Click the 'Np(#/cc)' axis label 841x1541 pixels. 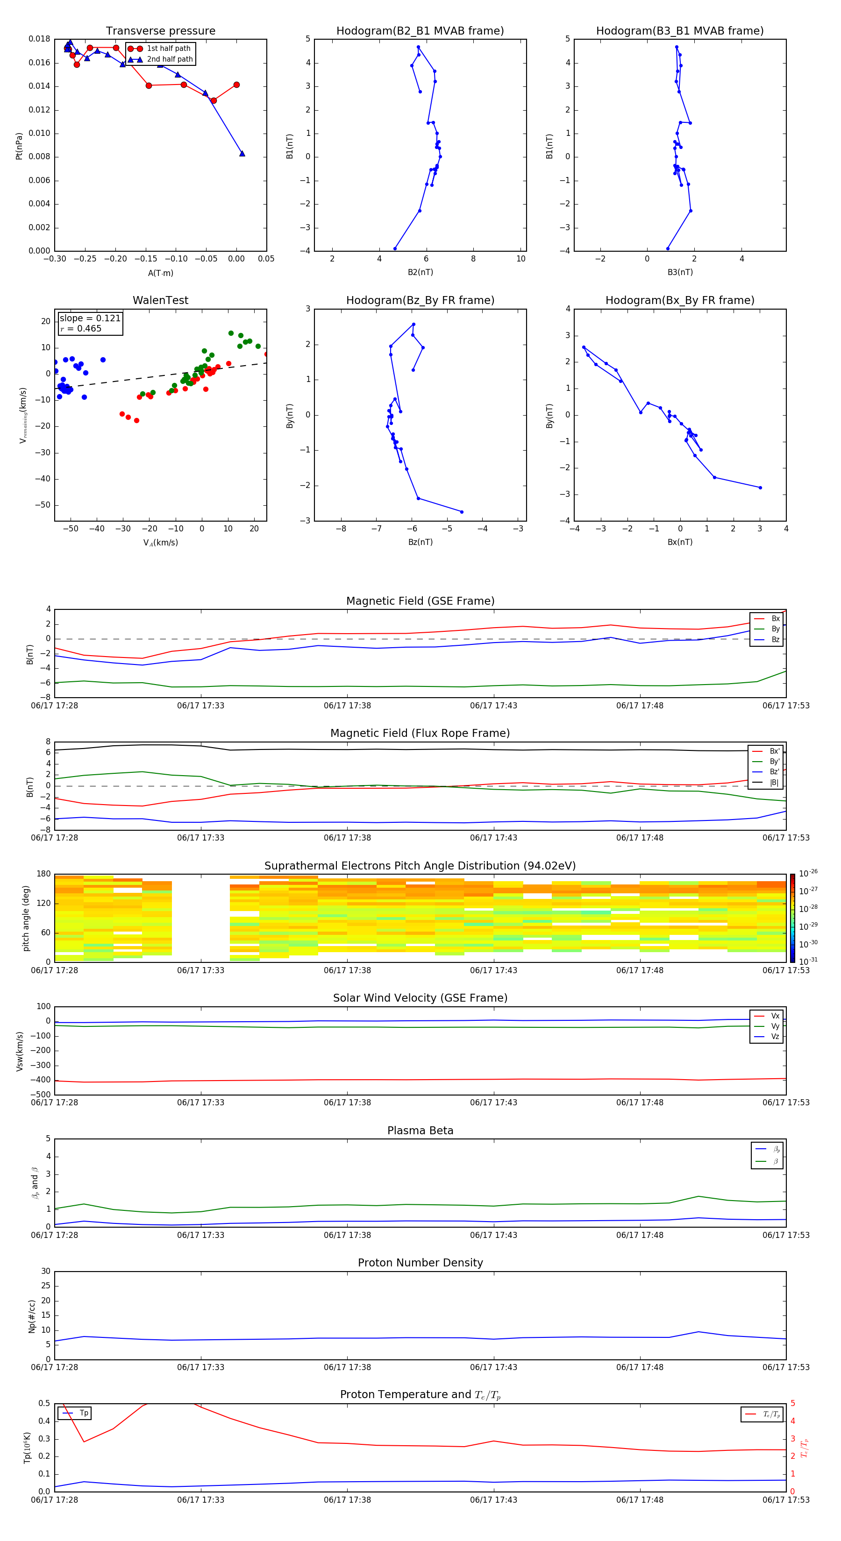click(32, 1315)
